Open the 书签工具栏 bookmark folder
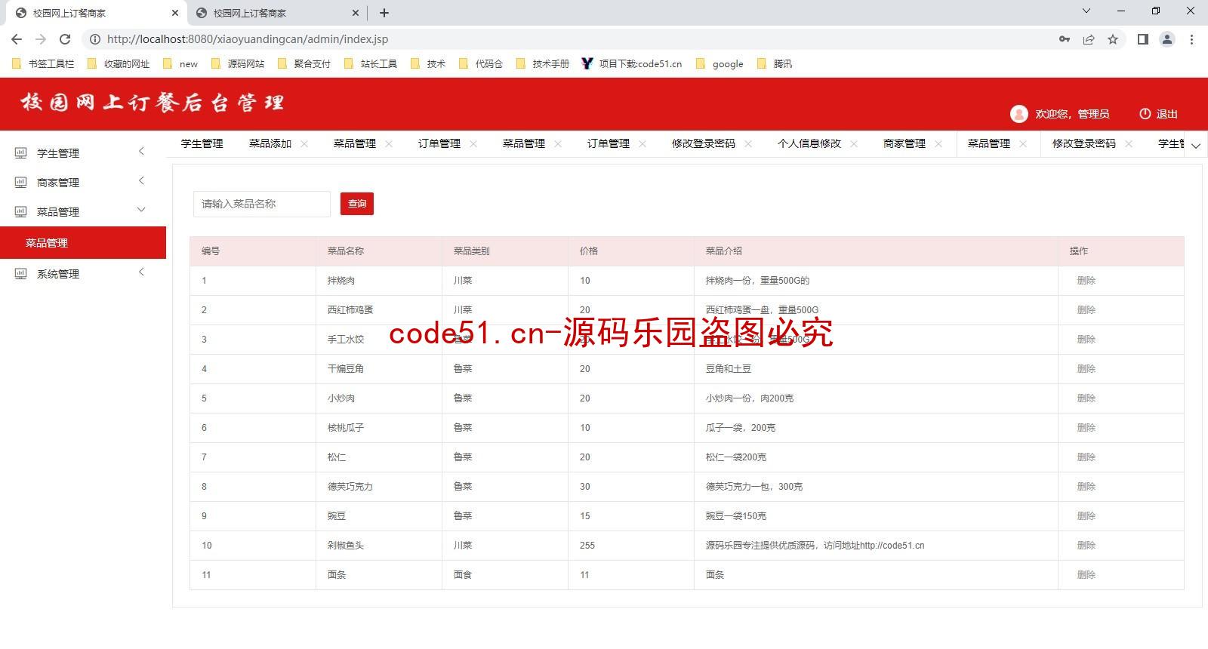Screen dimensions: 1208x649 [44, 63]
